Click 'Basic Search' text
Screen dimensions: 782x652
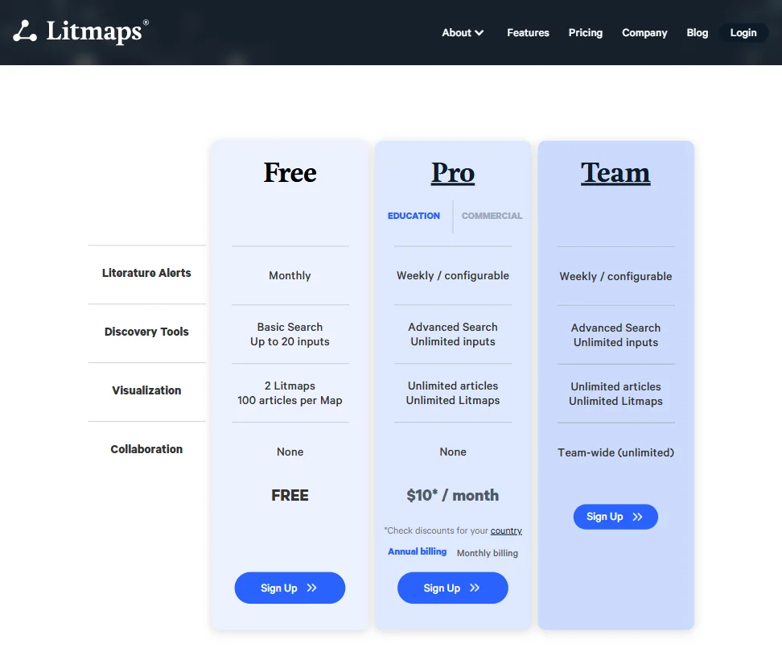[x=290, y=328]
